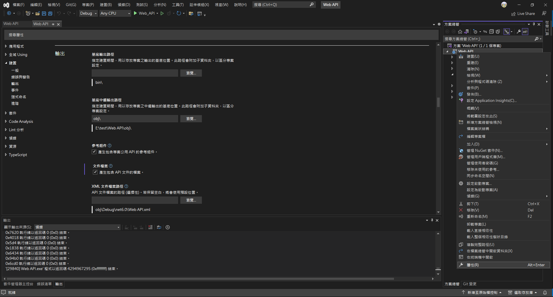This screenshot has height=297, width=553.
Task: Open Any CPU platform dropdown
Action: 115,13
